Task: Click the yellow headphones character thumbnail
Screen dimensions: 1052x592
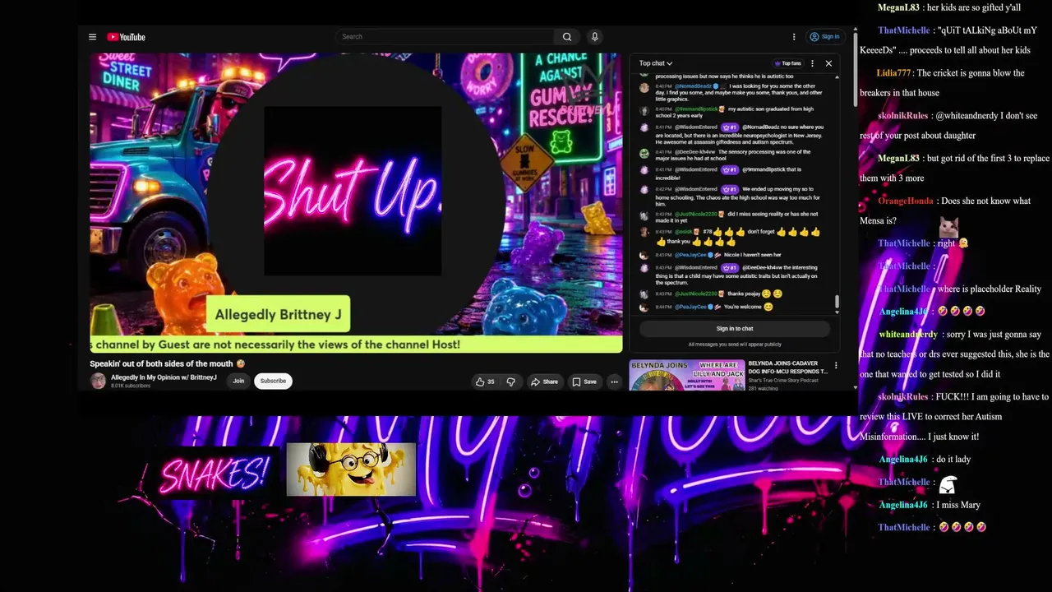Action: pyautogui.click(x=351, y=469)
